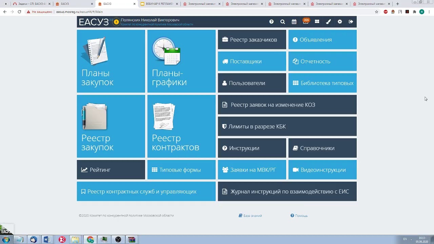Open Библиотека типовых tile
Image resolution: width=434 pixels, height=244 pixels.
322,83
